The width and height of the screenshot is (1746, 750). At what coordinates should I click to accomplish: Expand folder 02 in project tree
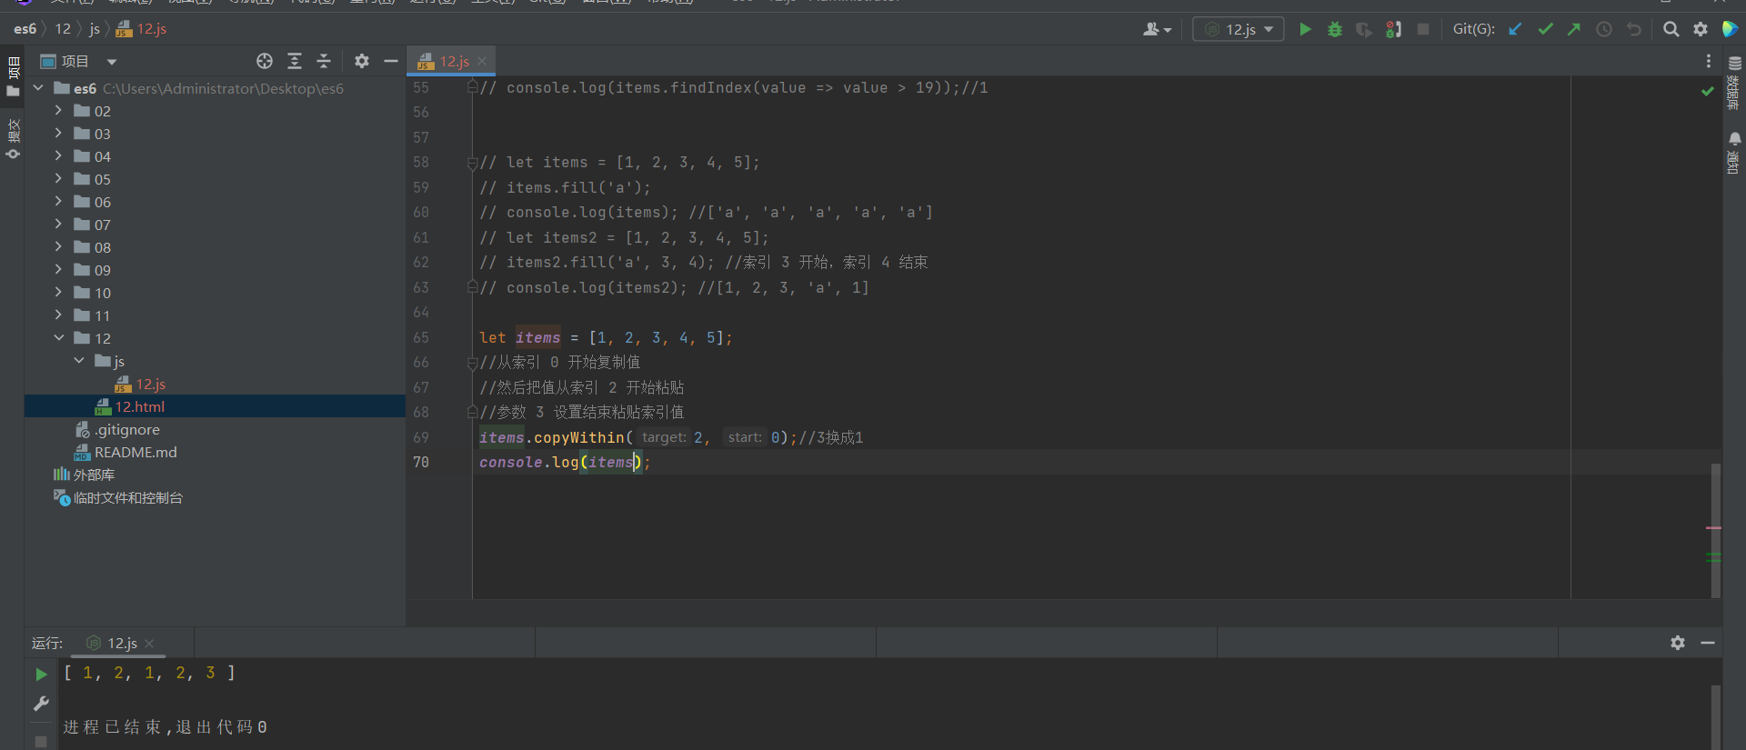(58, 110)
